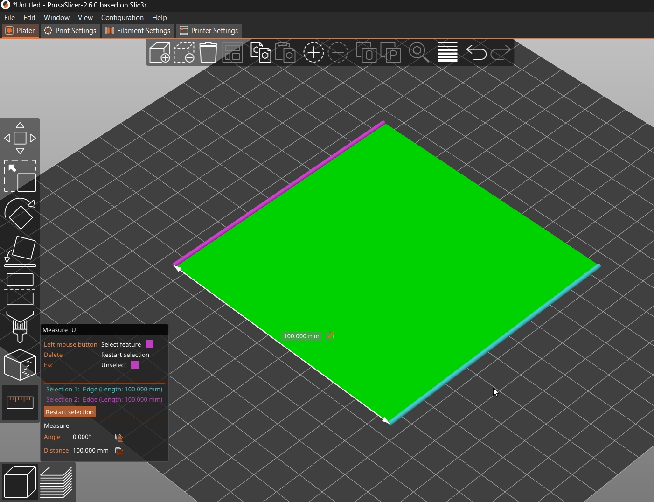Click the edit icon beside 100.000 mm label
Image resolution: width=654 pixels, height=502 pixels.
pos(330,336)
